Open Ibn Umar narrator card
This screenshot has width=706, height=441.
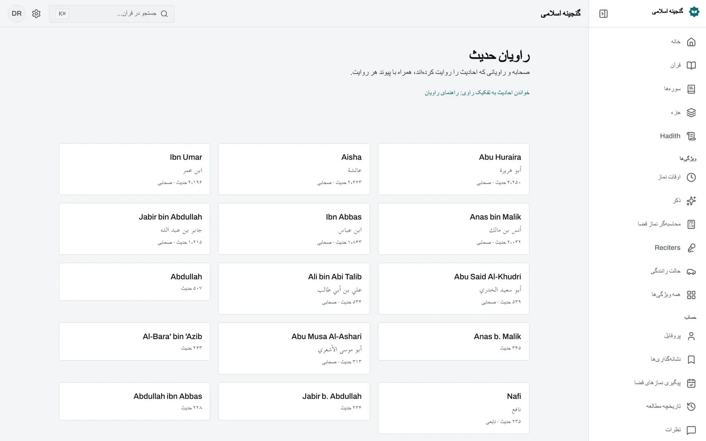click(135, 169)
